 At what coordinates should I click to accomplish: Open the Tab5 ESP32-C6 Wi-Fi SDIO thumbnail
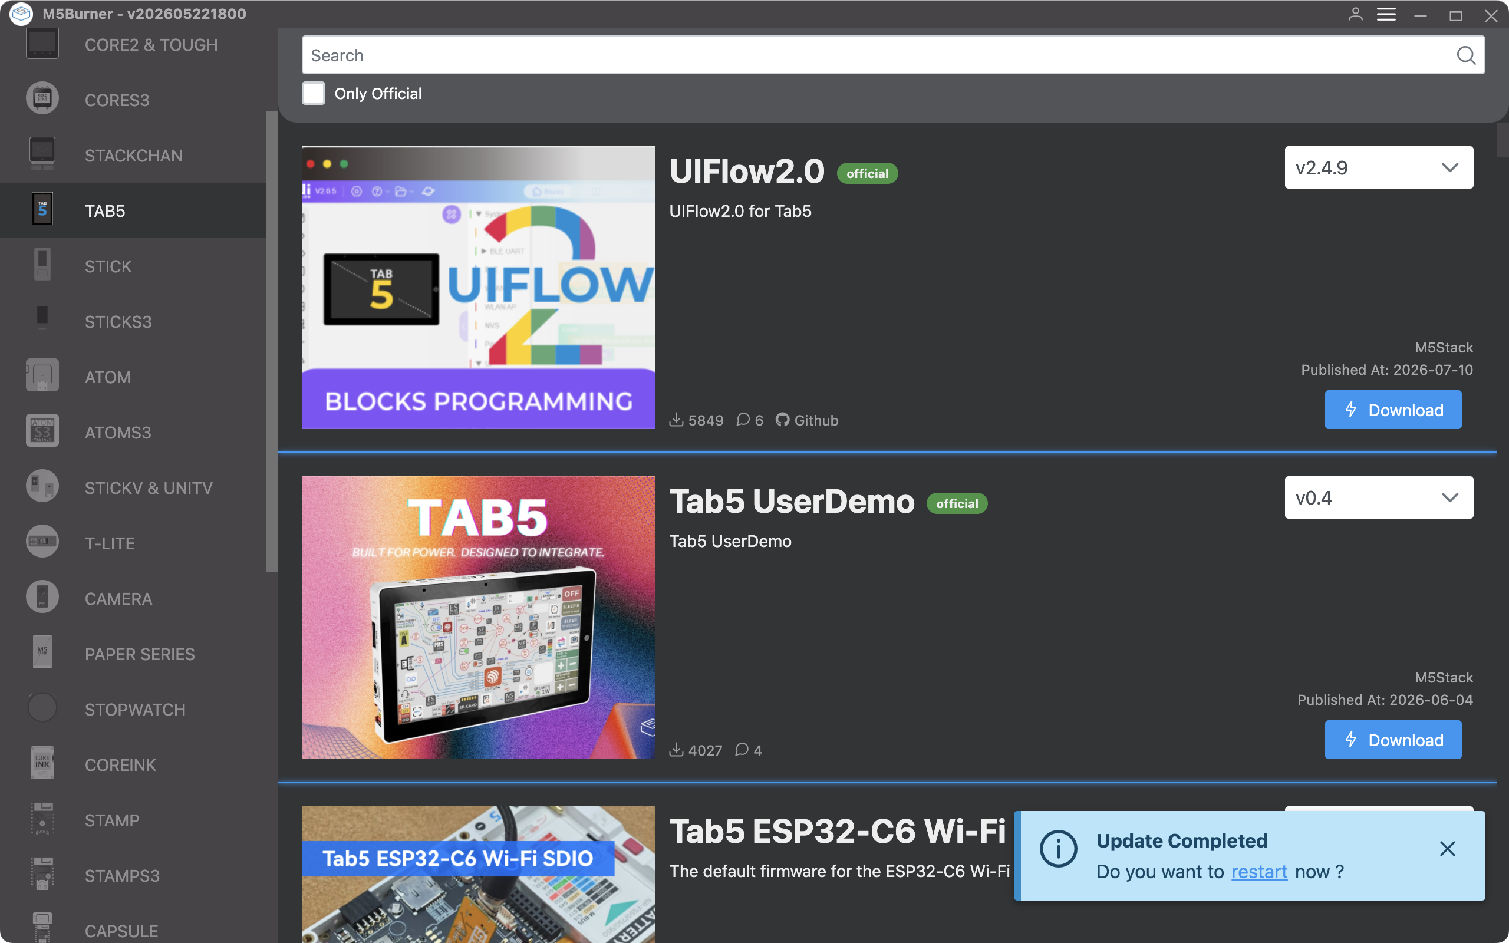point(478,875)
